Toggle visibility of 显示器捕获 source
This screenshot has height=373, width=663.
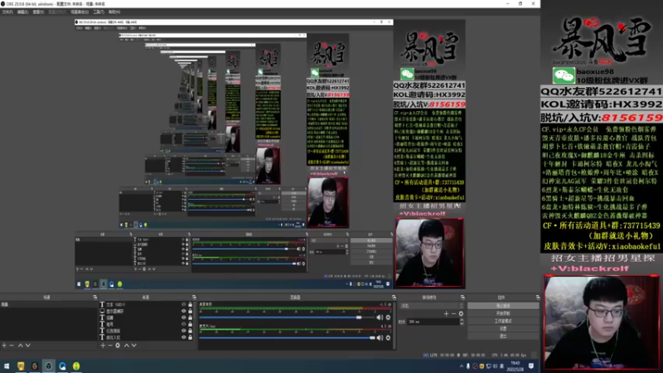click(x=183, y=311)
